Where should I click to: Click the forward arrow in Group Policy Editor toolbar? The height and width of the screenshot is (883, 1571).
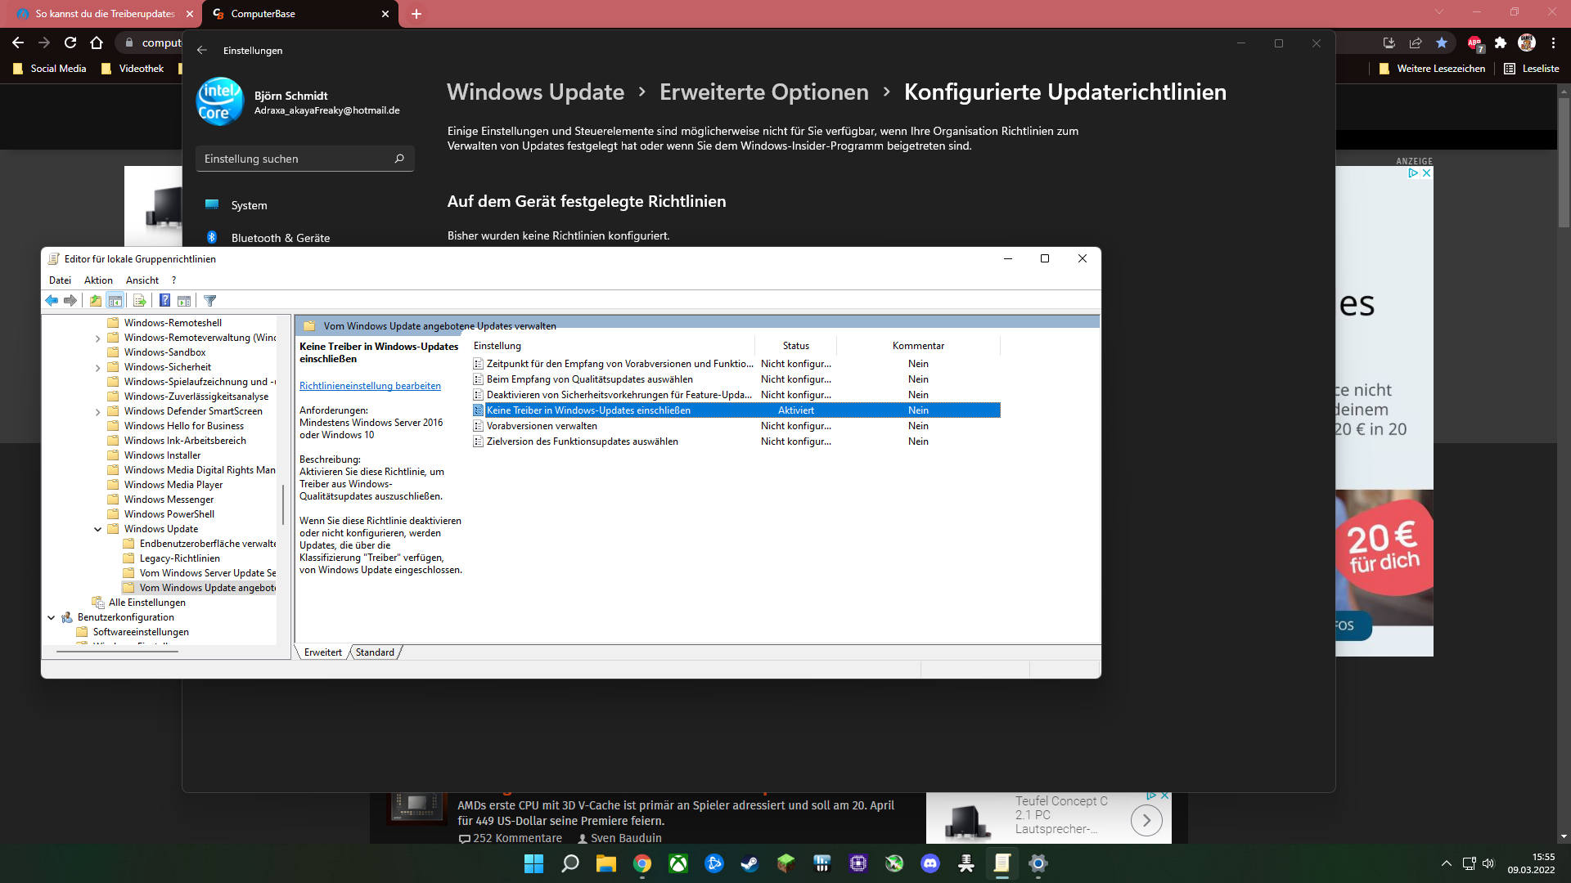[70, 301]
